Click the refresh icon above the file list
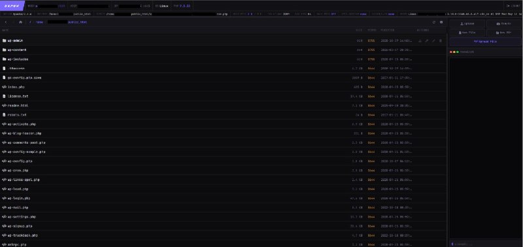This screenshot has height=247, width=523. (x=434, y=22)
